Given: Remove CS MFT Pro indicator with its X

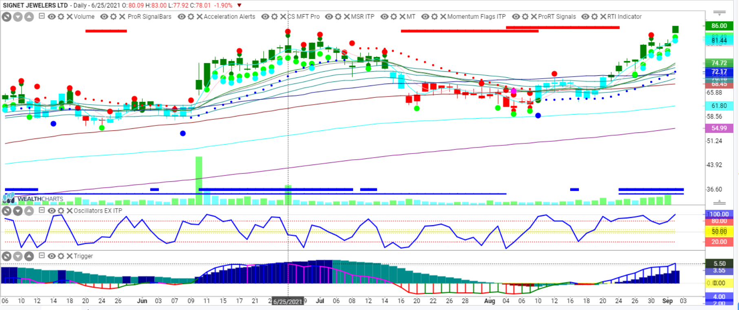Looking at the screenshot, I should pyautogui.click(x=283, y=17).
